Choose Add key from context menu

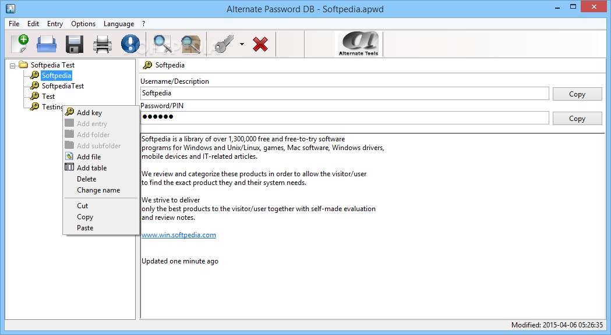coord(101,112)
